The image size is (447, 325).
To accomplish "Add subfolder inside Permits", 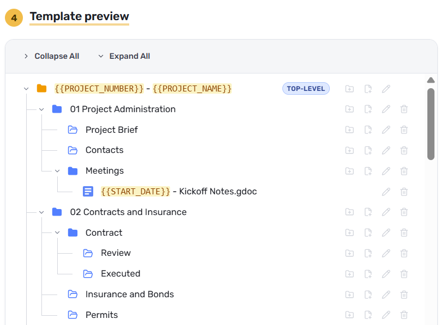I will (x=349, y=315).
